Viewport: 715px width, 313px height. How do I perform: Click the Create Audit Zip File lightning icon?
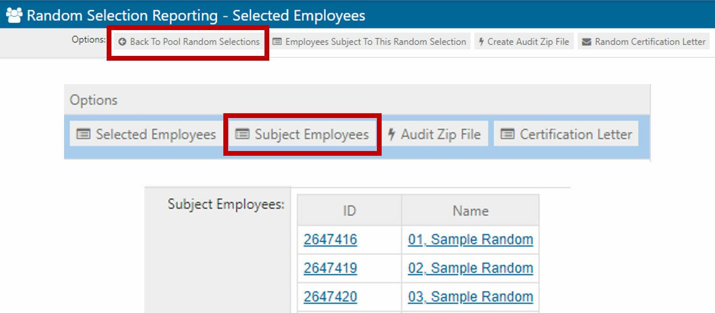point(482,42)
